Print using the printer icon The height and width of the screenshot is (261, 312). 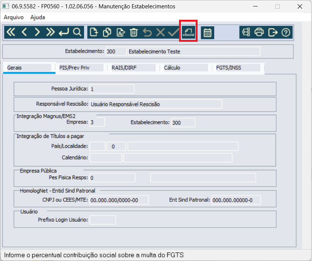click(x=259, y=32)
